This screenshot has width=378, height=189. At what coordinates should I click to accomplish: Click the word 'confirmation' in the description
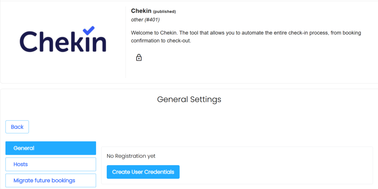(146, 41)
